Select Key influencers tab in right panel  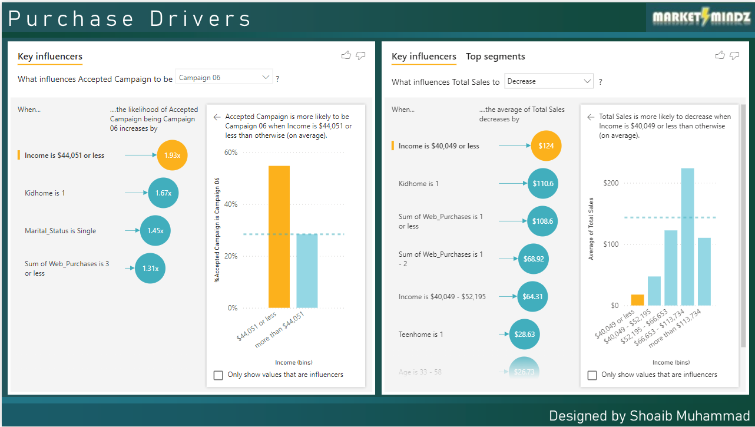[x=423, y=57]
